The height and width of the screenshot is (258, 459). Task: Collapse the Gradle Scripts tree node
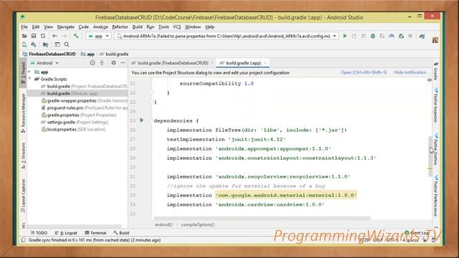coord(29,79)
